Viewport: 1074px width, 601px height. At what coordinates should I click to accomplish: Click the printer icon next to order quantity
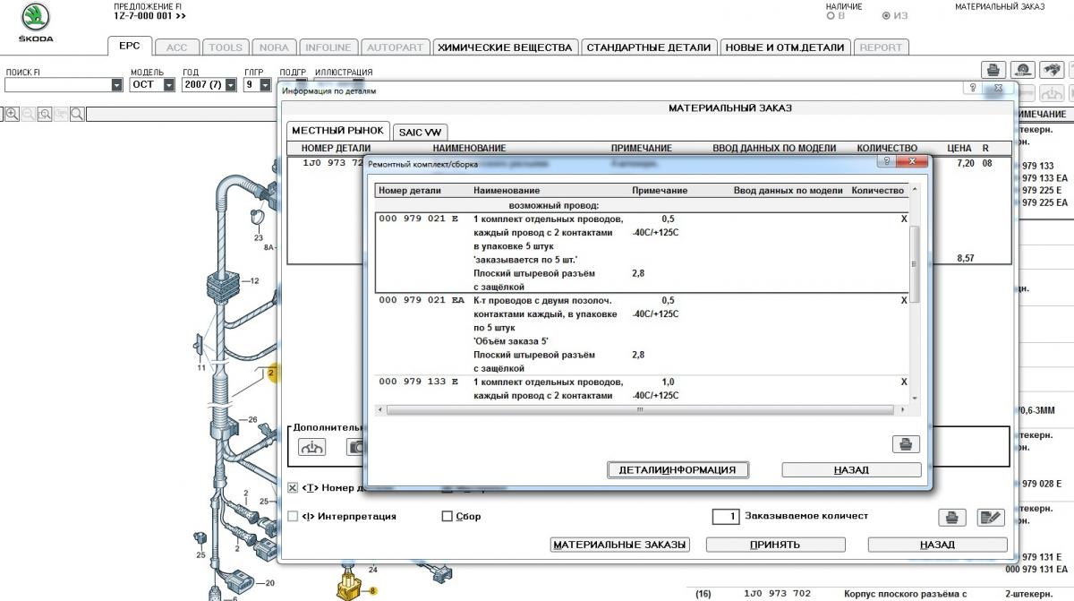point(953,517)
